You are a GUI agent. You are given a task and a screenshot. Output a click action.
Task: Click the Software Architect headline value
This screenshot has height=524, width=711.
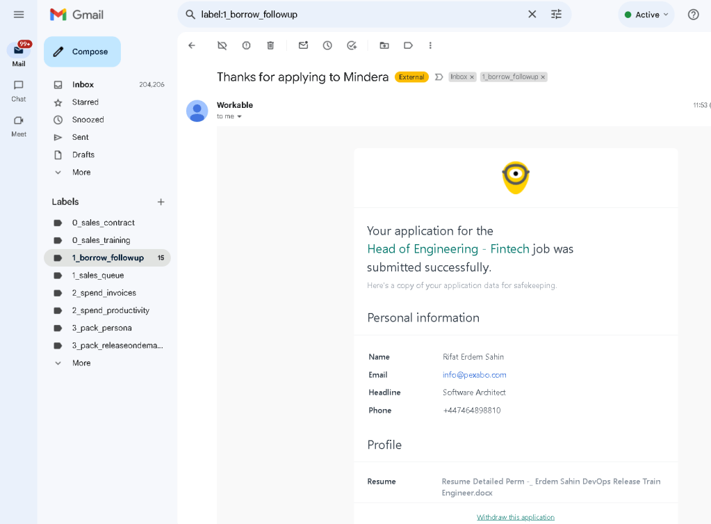(x=474, y=392)
